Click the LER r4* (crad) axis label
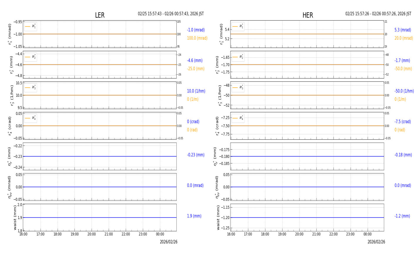 (10, 126)
